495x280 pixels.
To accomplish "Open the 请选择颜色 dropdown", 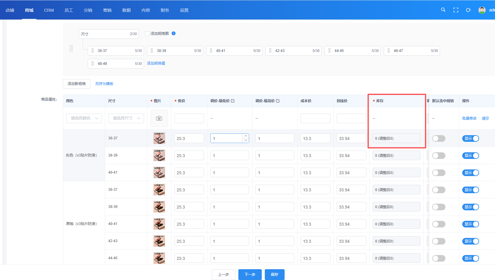I will coord(84,118).
